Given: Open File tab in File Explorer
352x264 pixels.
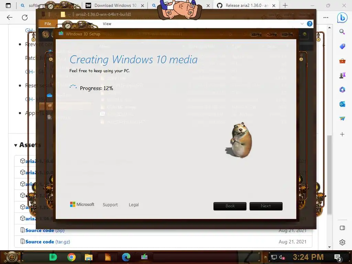Looking at the screenshot, I should (x=48, y=24).
